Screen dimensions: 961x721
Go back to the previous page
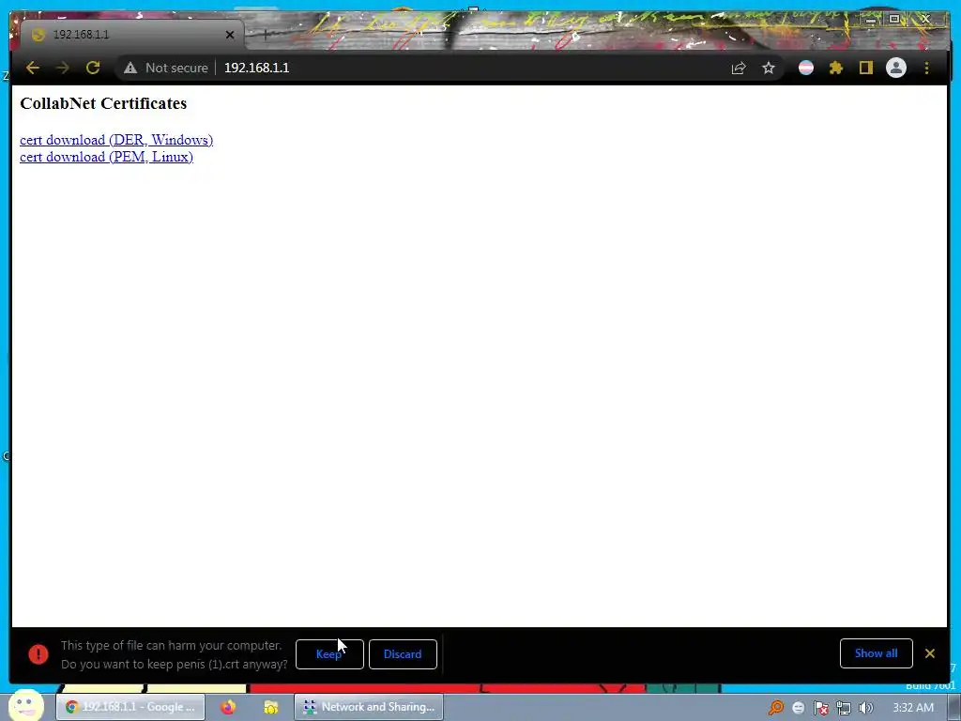click(x=33, y=68)
